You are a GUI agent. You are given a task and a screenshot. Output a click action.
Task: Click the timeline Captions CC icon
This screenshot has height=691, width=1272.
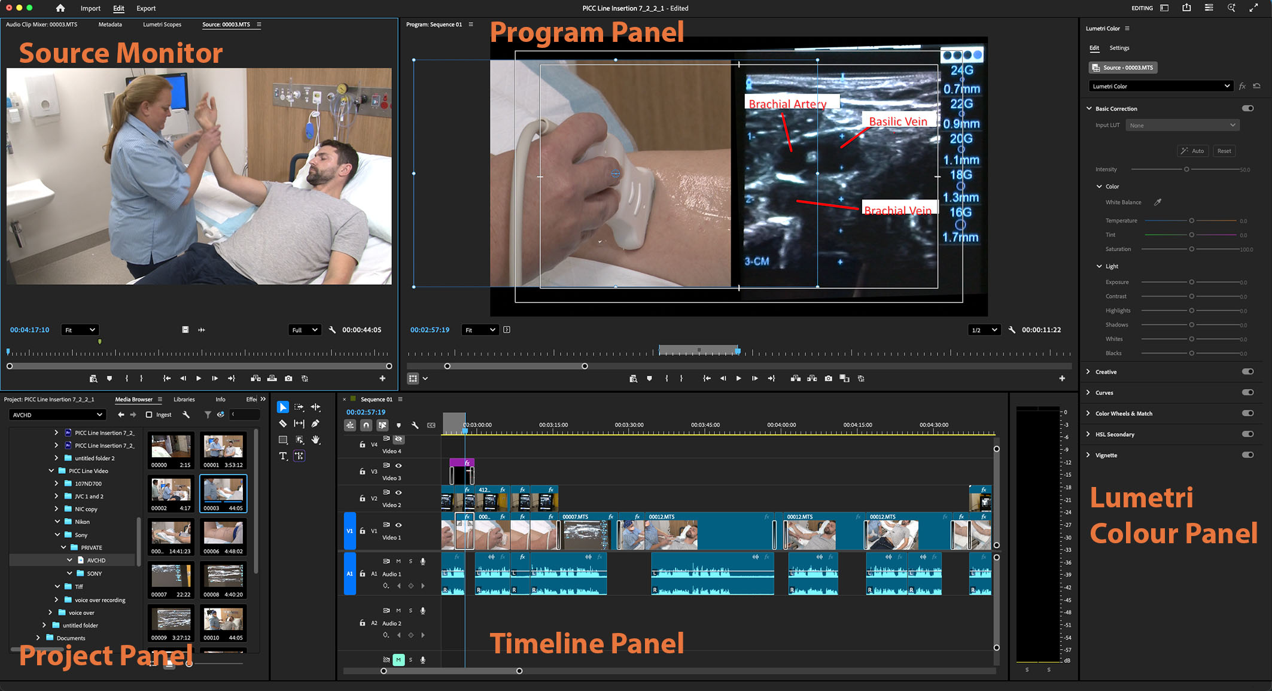(x=431, y=425)
